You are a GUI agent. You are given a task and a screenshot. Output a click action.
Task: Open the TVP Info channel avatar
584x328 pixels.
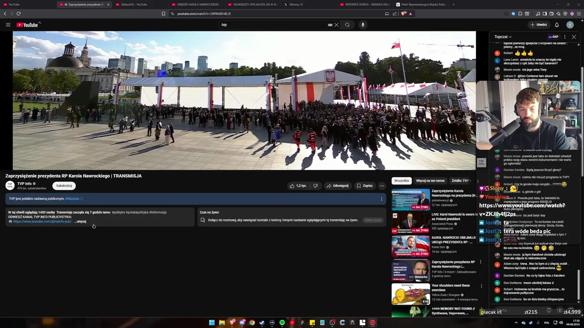[x=10, y=185]
